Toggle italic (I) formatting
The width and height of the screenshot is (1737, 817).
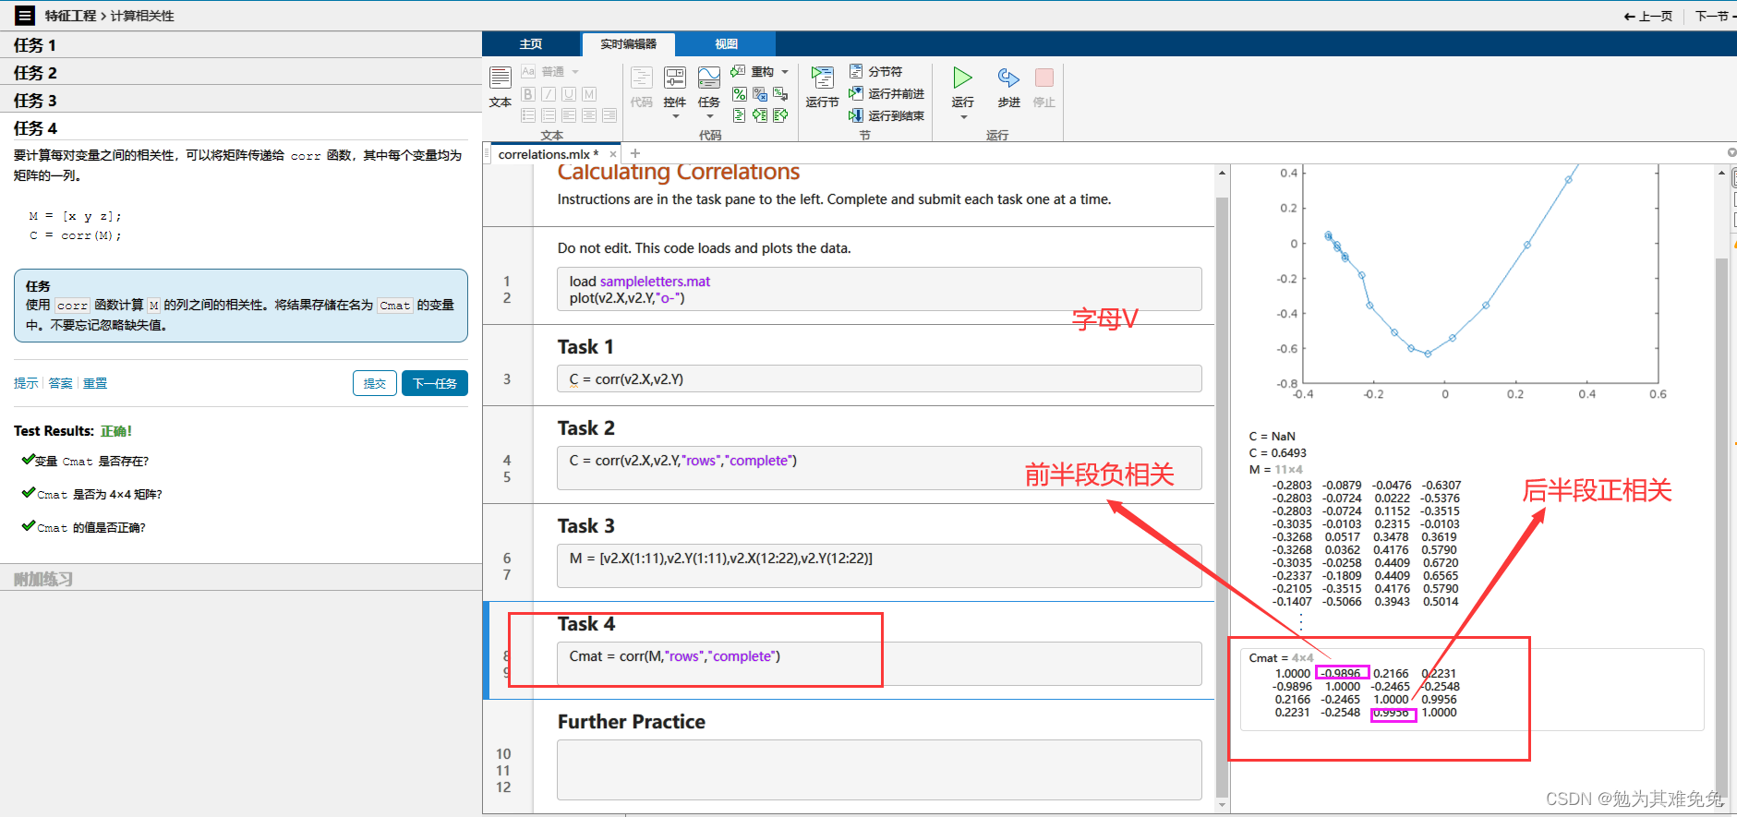click(549, 94)
